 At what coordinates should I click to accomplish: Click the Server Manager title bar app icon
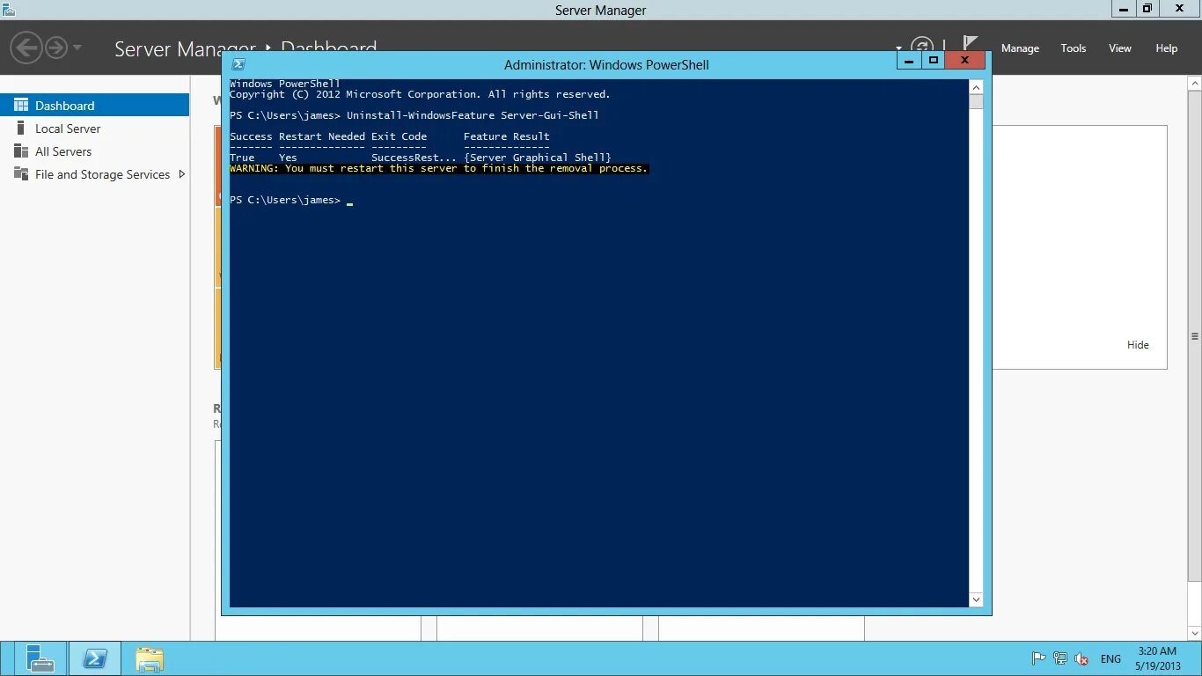point(9,10)
